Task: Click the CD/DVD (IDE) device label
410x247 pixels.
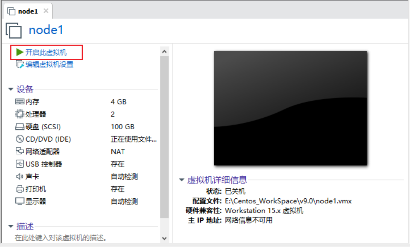Action: tap(48, 139)
